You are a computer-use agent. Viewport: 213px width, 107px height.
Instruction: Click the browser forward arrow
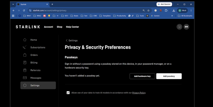click(19, 11)
